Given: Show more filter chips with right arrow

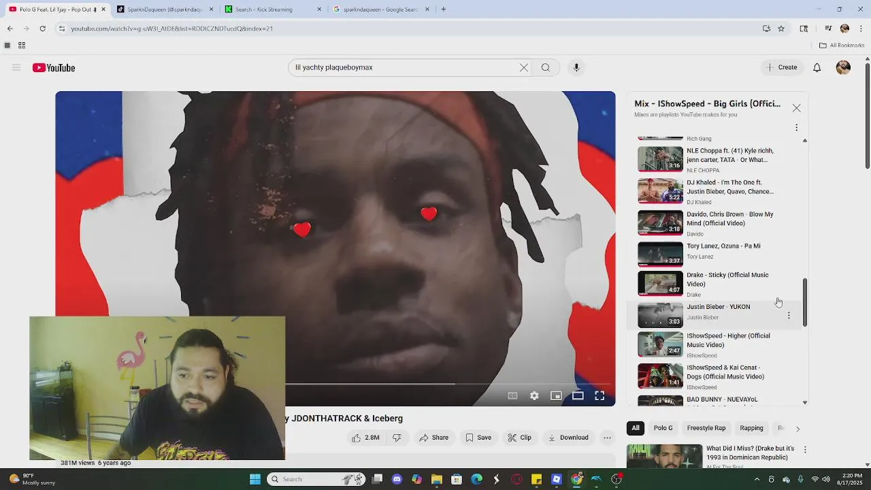Looking at the screenshot, I should click(x=798, y=429).
